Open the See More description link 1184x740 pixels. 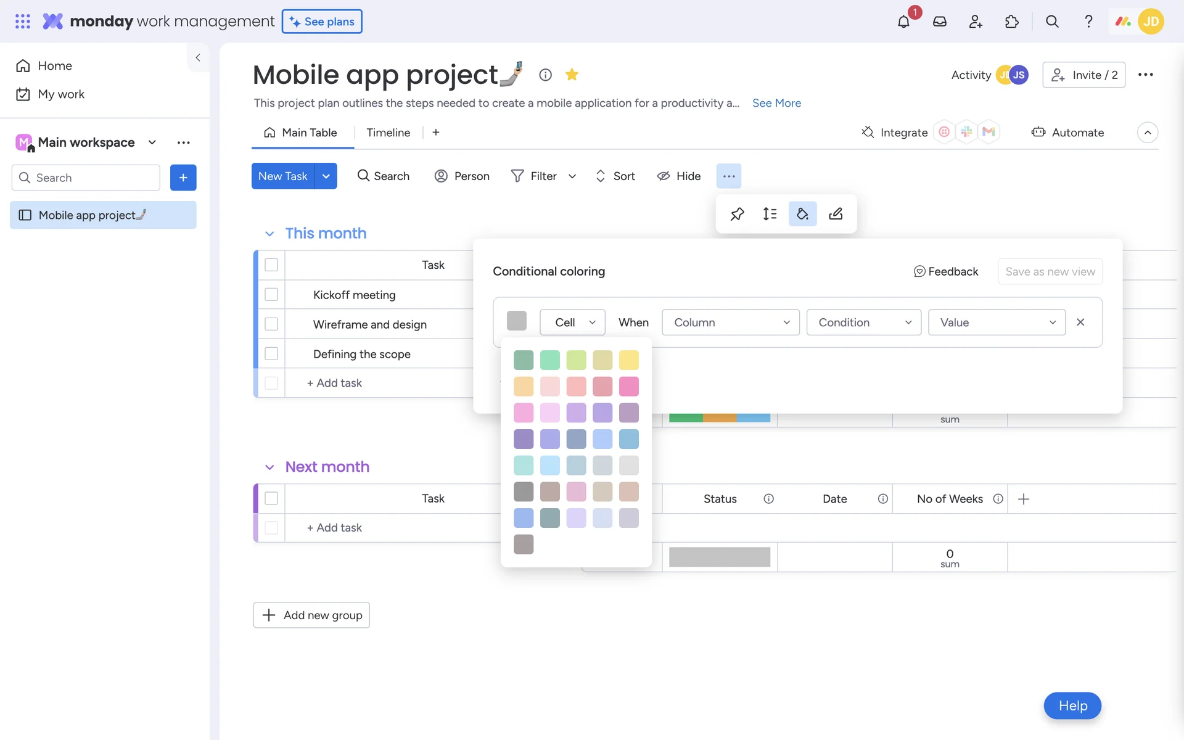click(x=776, y=103)
